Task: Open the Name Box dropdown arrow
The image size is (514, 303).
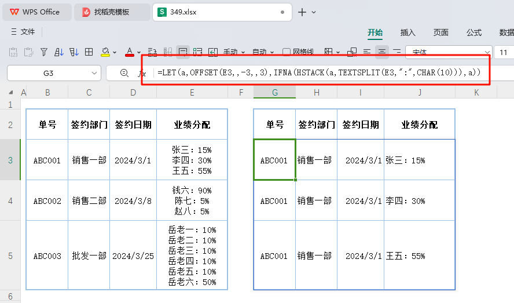Action: click(94, 73)
